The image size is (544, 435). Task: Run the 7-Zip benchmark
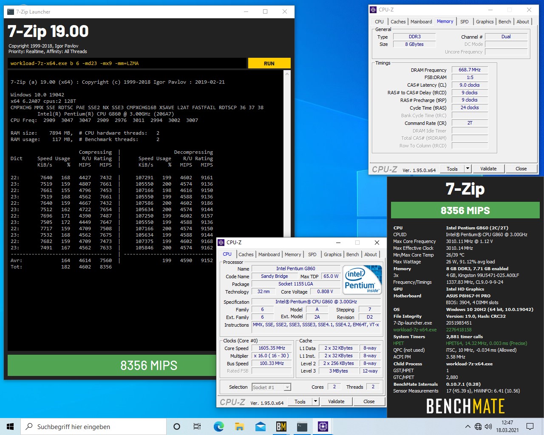pyautogui.click(x=269, y=63)
